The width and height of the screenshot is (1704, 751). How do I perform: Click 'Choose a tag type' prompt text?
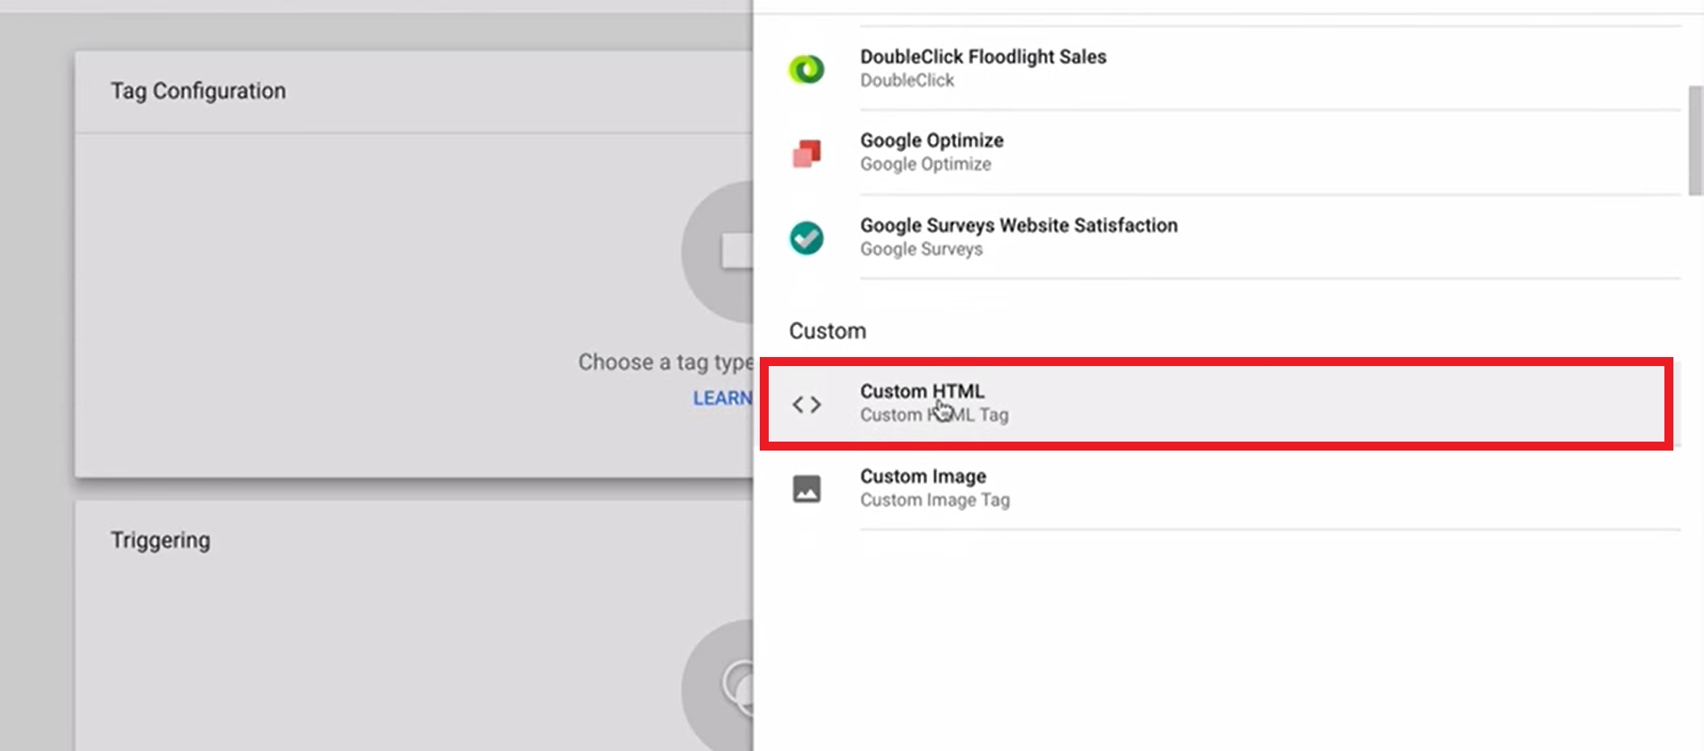click(x=665, y=362)
